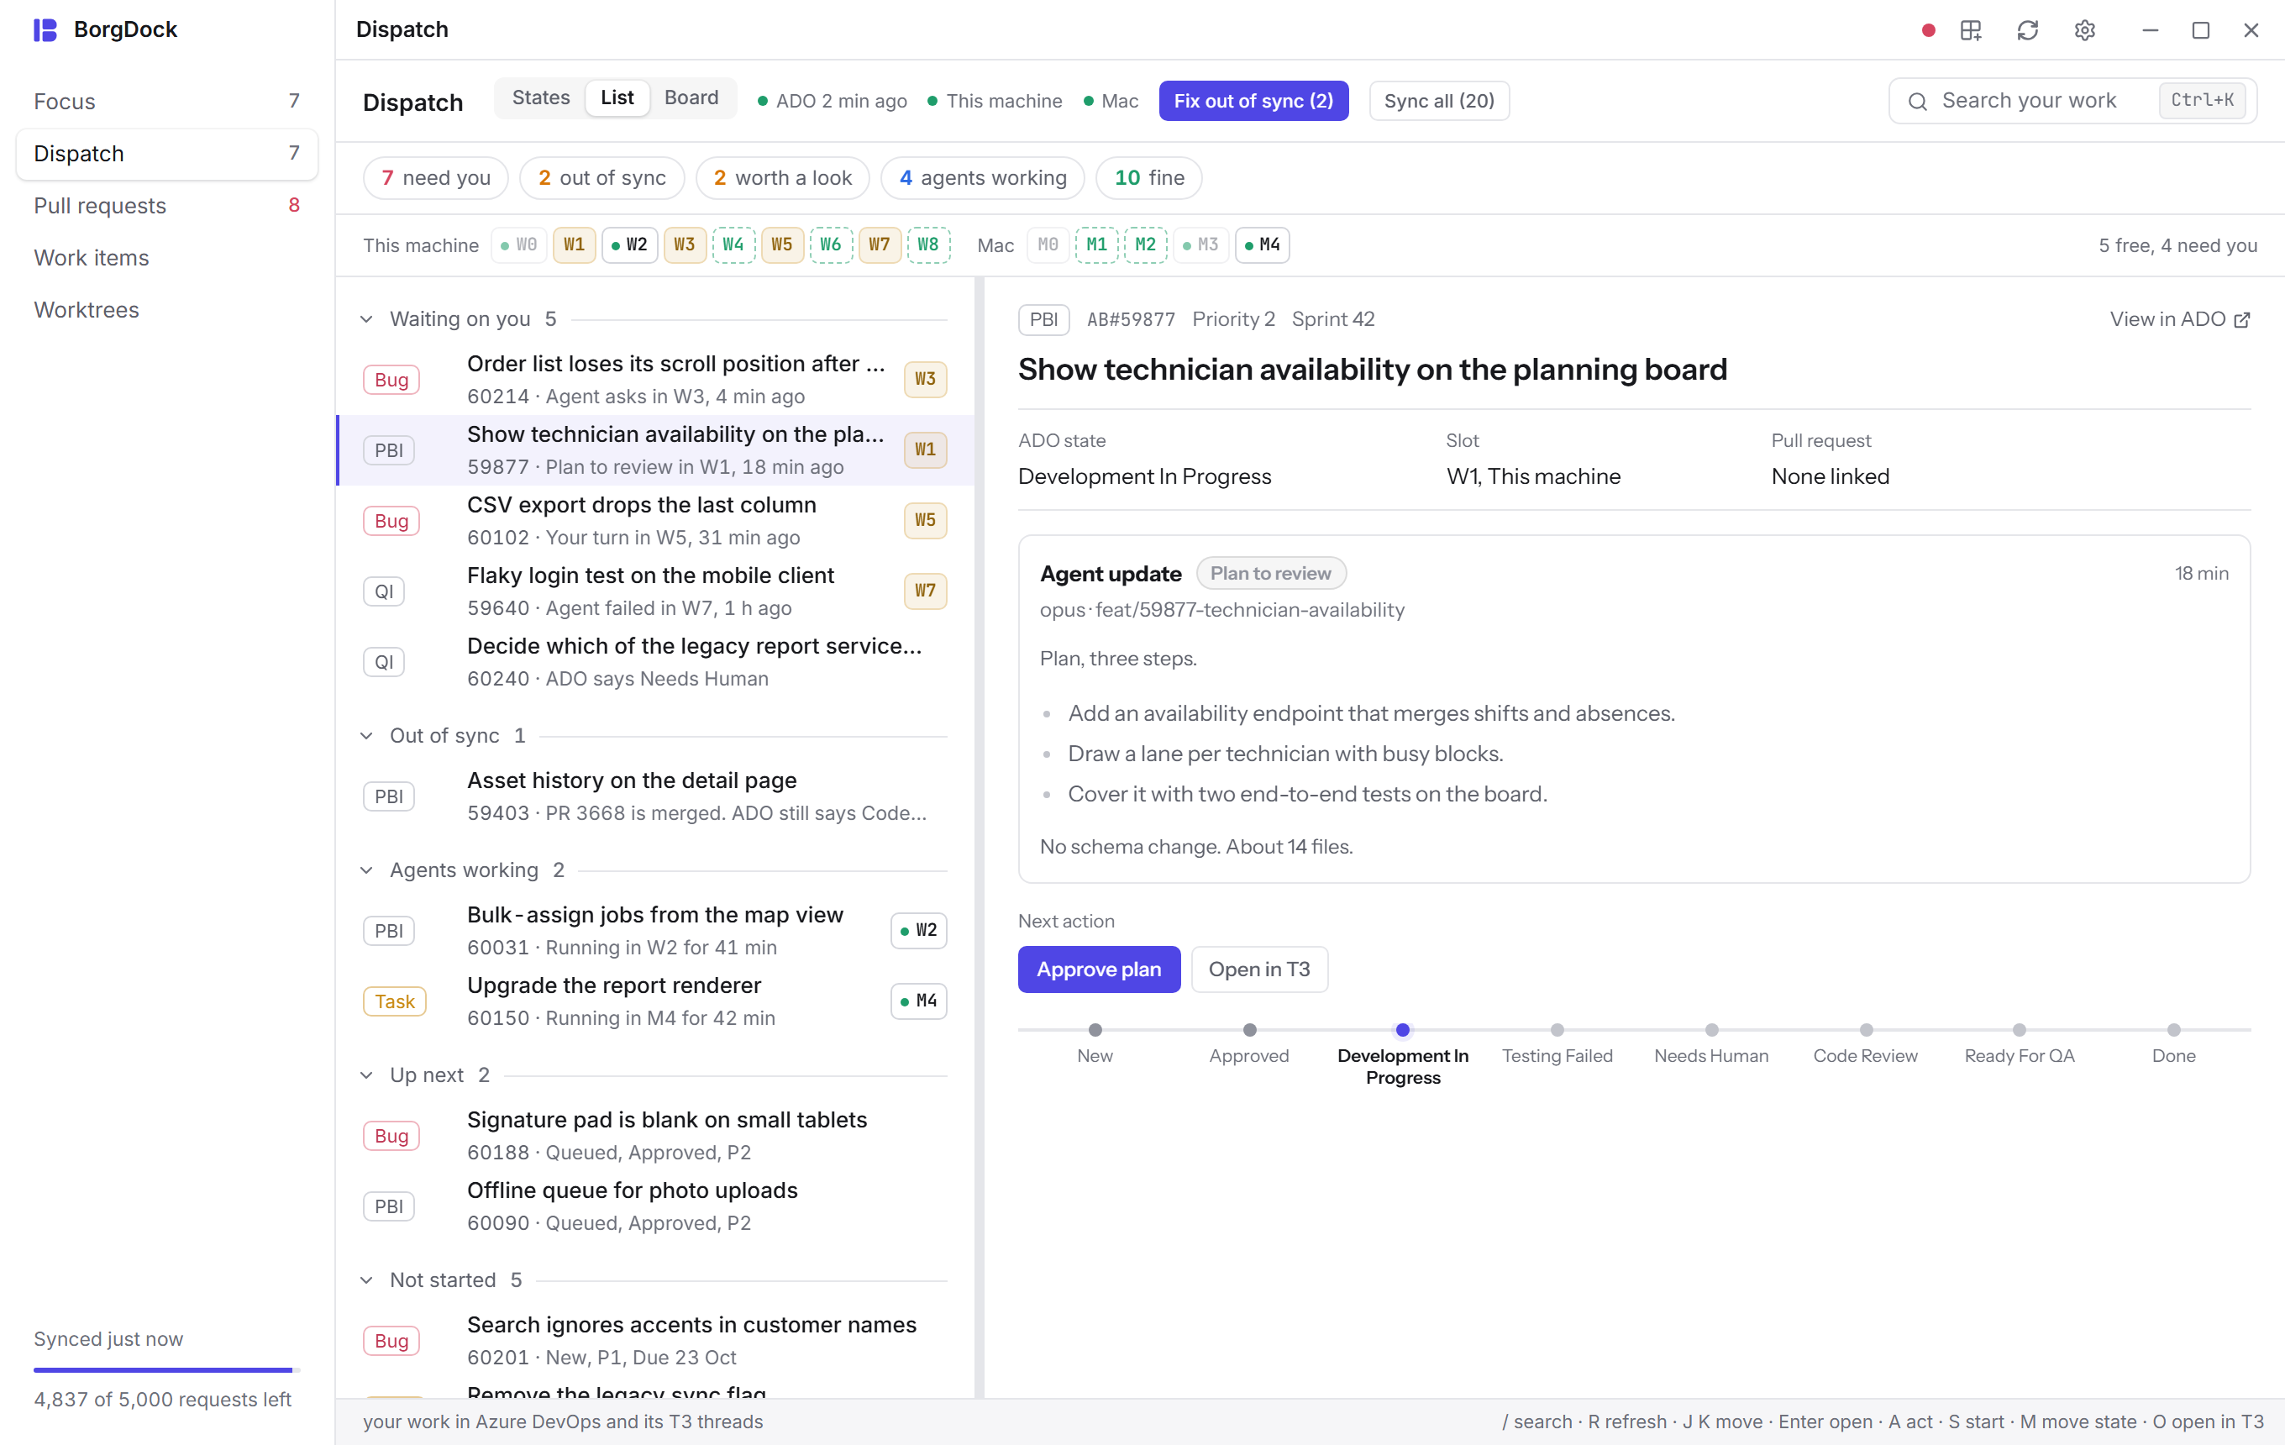Toggle the '10 fine' filter chip
This screenshot has width=2285, height=1445.
pos(1149,178)
